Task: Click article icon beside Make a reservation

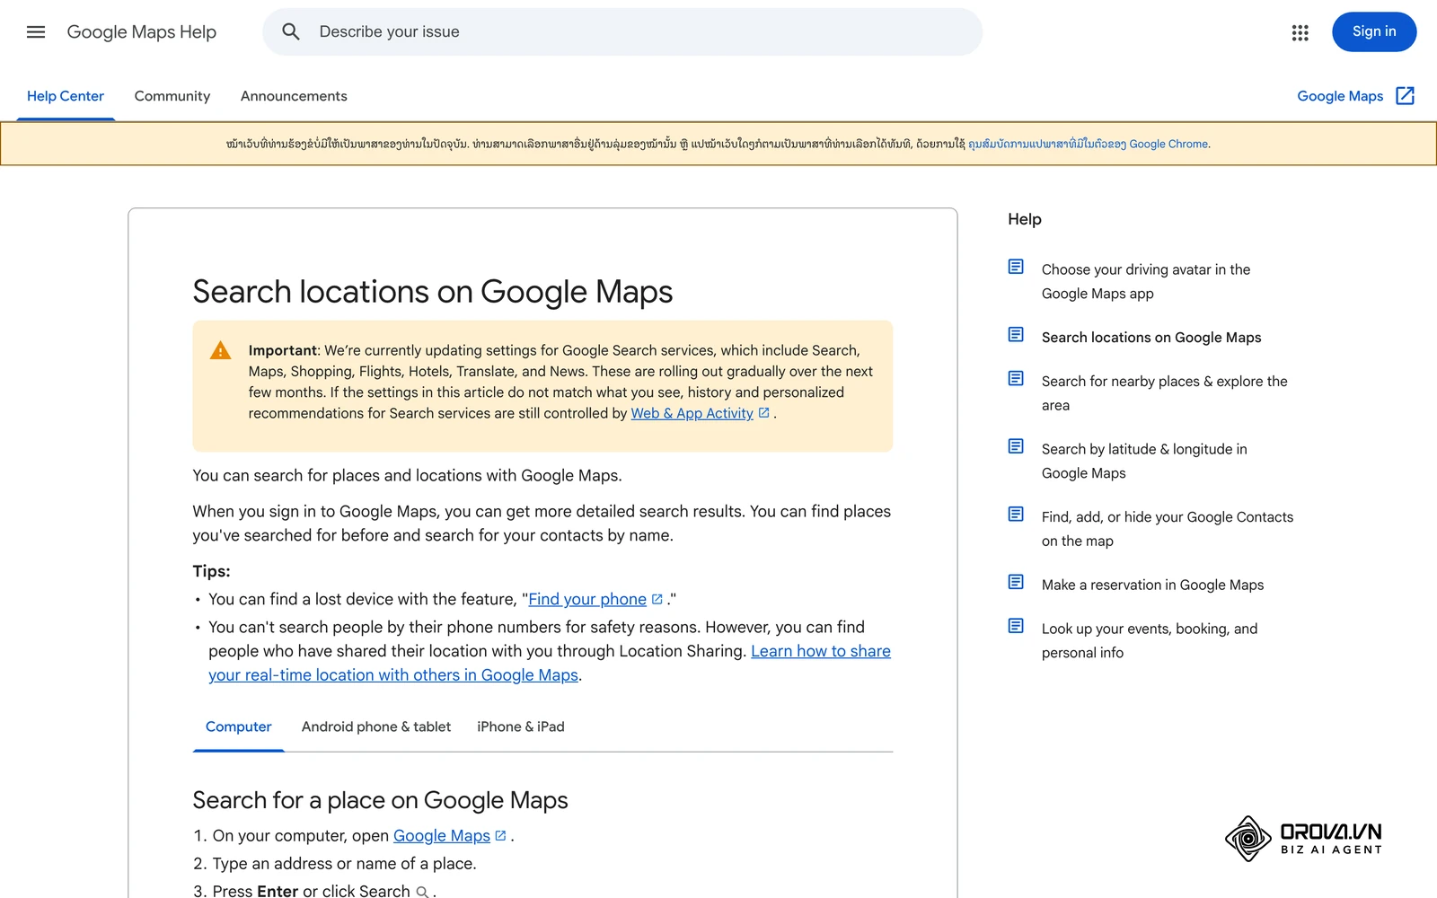Action: [x=1016, y=582]
